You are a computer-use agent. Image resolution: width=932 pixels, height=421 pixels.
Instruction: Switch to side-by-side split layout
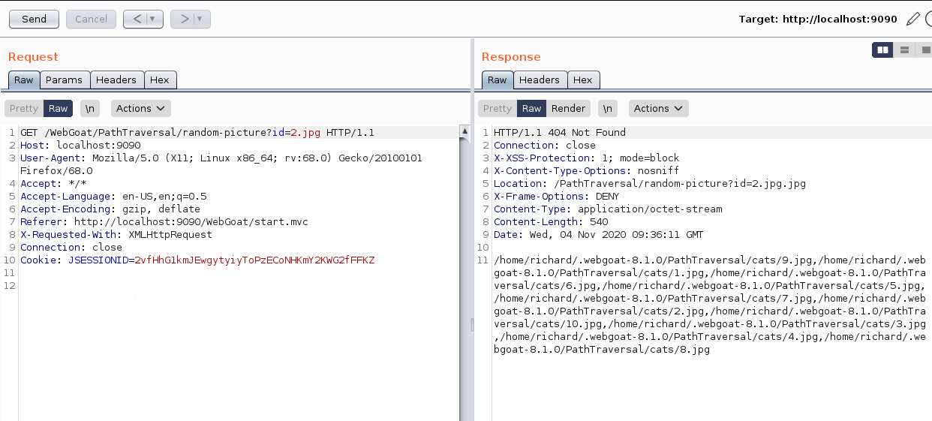882,50
